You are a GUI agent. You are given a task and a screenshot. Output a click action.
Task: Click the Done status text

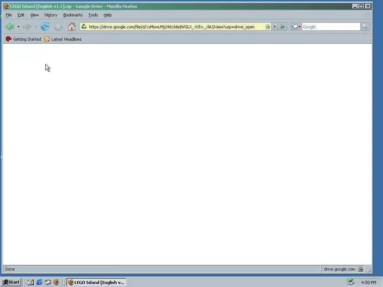pyautogui.click(x=10, y=269)
